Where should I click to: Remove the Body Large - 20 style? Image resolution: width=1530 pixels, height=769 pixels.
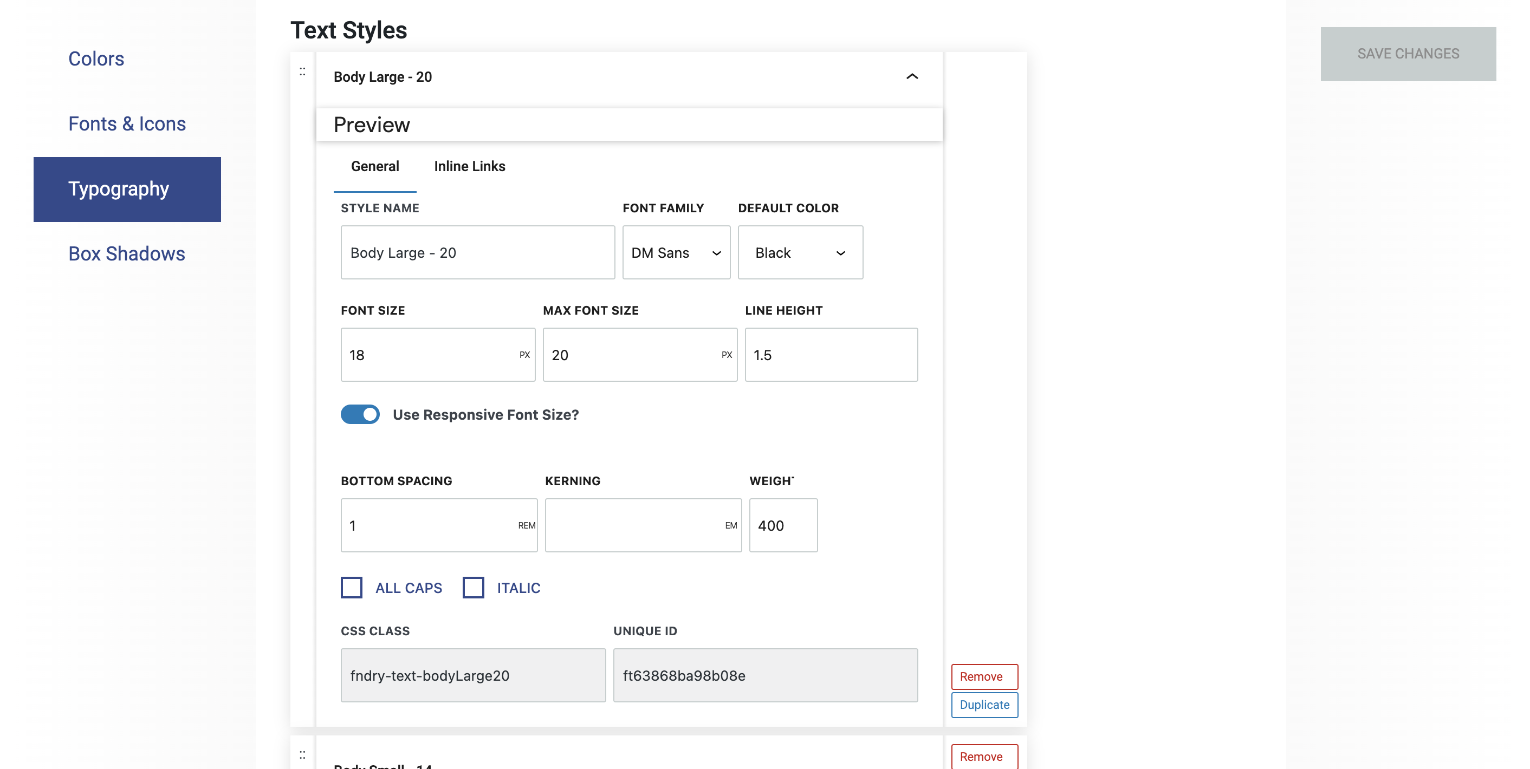tap(983, 676)
